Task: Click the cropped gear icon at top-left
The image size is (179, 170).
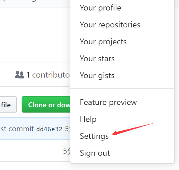Action: [4, 1]
